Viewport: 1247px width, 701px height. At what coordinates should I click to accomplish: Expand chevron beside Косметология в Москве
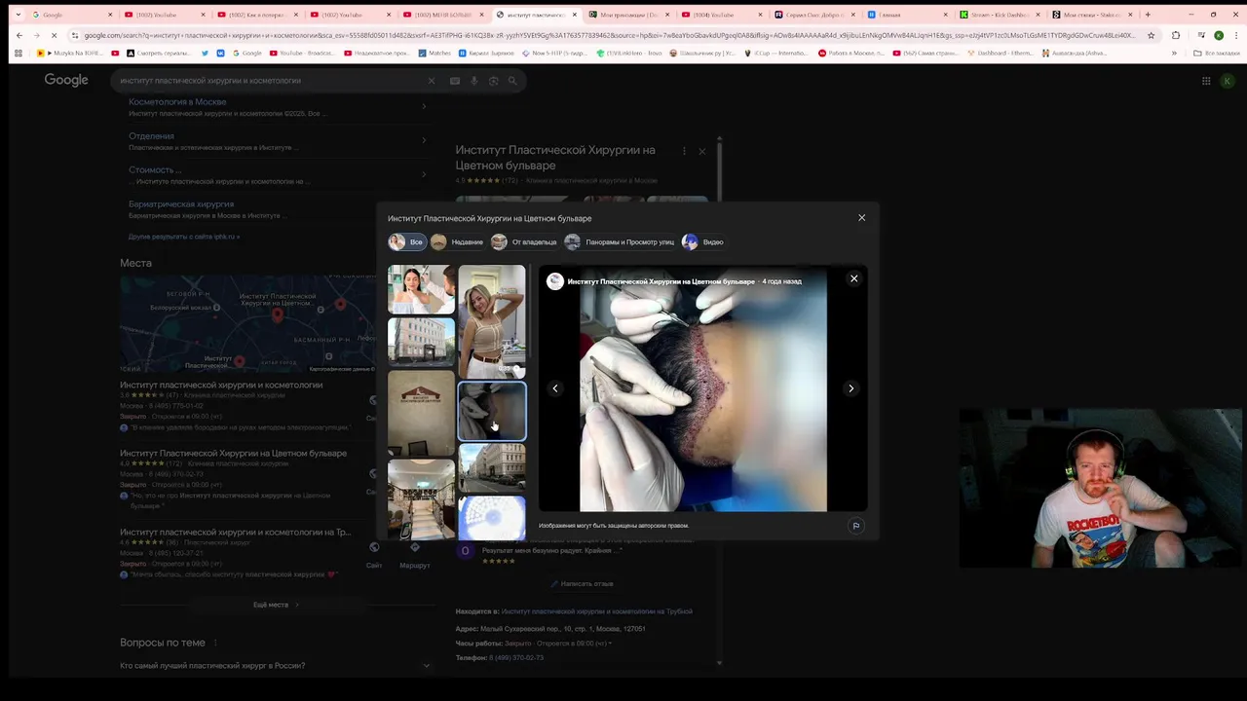coord(424,106)
